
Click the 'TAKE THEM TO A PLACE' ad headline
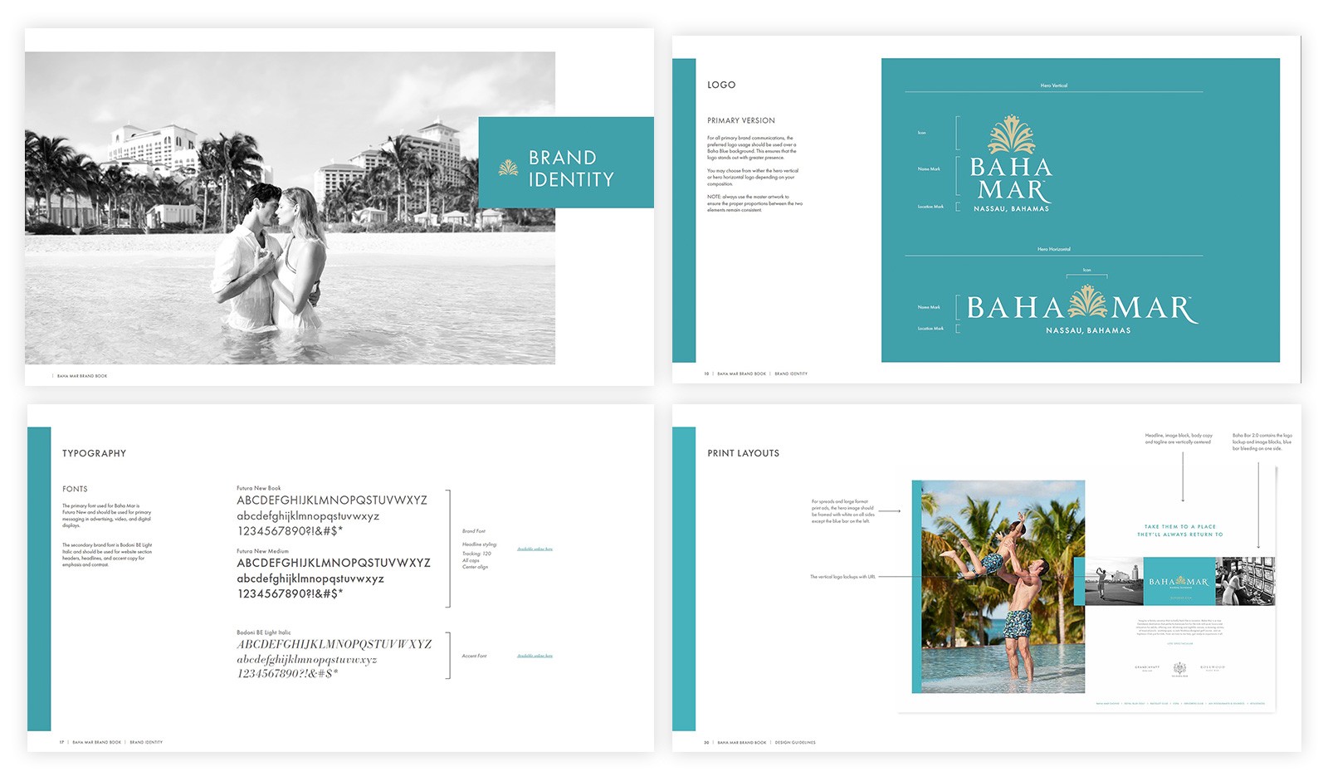pos(1179,526)
